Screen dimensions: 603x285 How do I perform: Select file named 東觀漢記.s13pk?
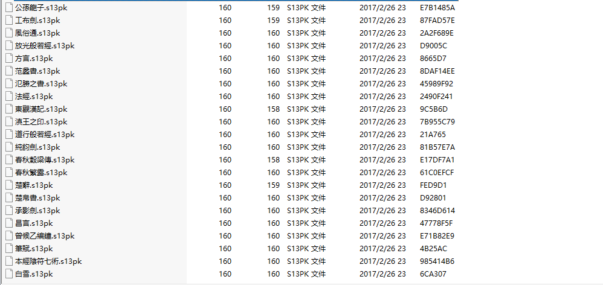tap(41, 109)
